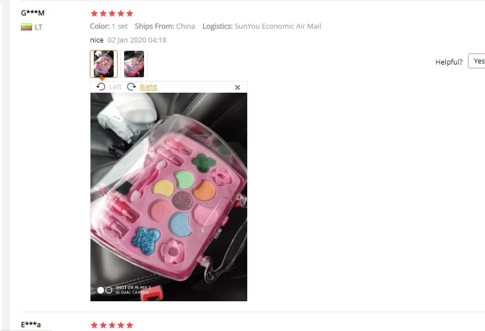Click the rotate right arrow icon

coord(131,87)
